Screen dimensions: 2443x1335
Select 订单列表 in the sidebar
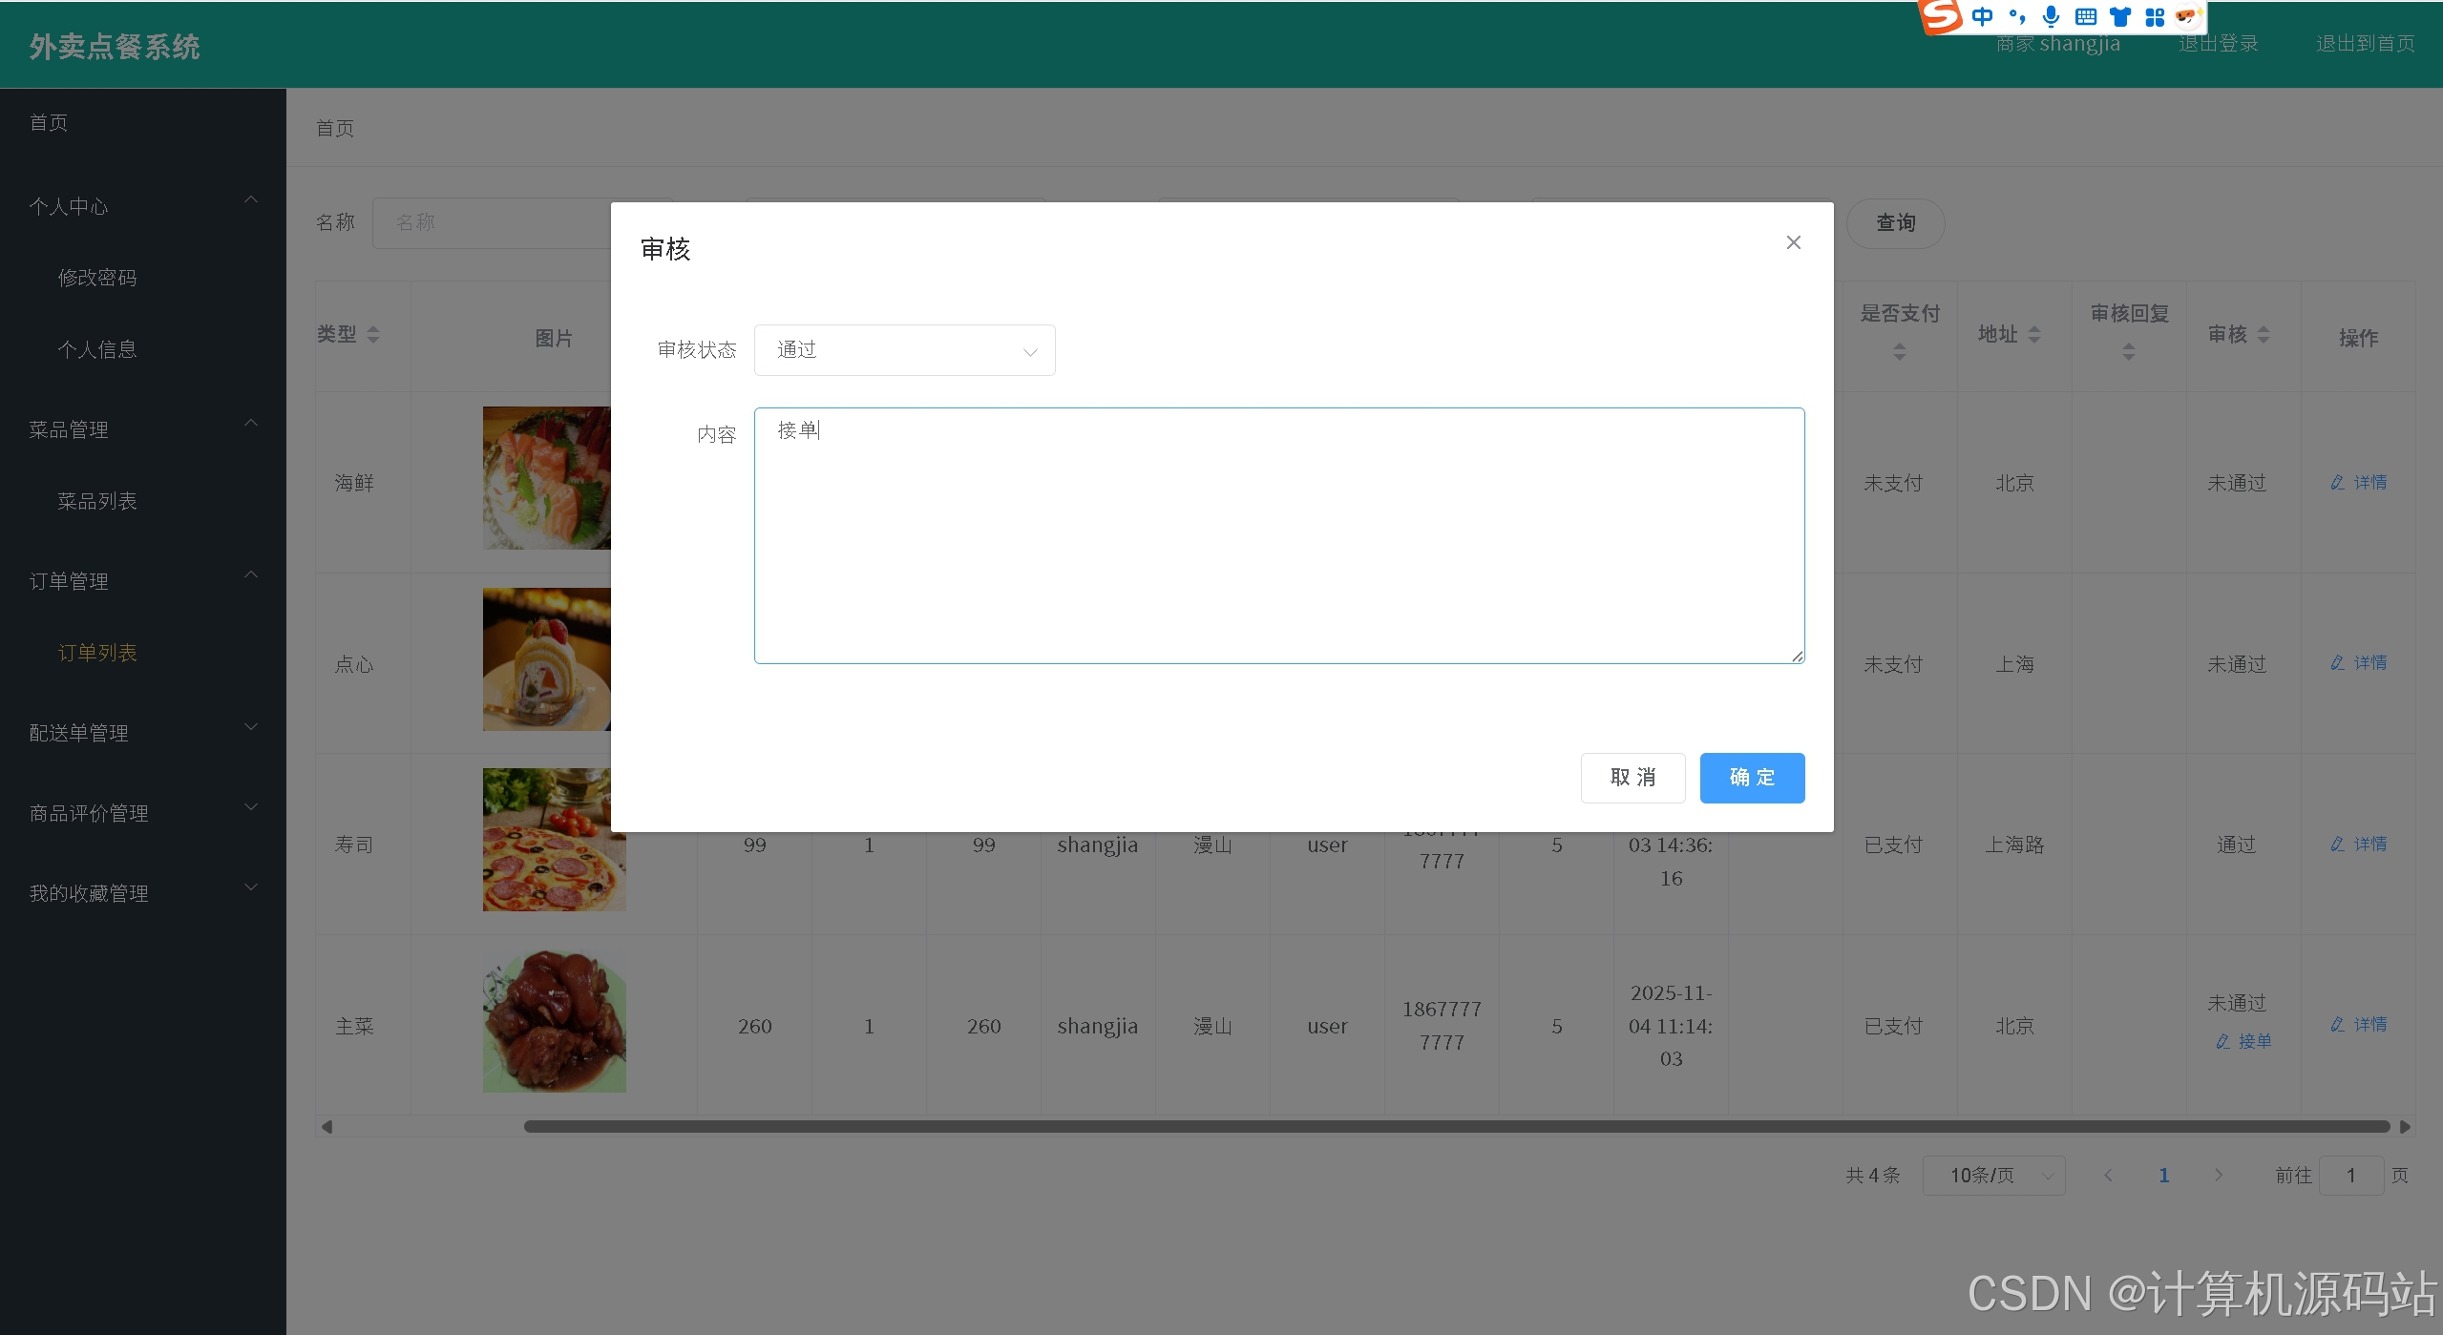(x=97, y=653)
